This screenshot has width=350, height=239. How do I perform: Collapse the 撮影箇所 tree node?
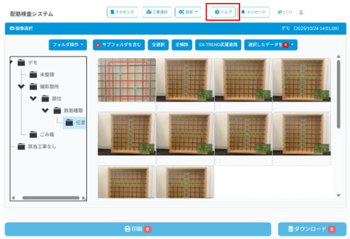22,87
